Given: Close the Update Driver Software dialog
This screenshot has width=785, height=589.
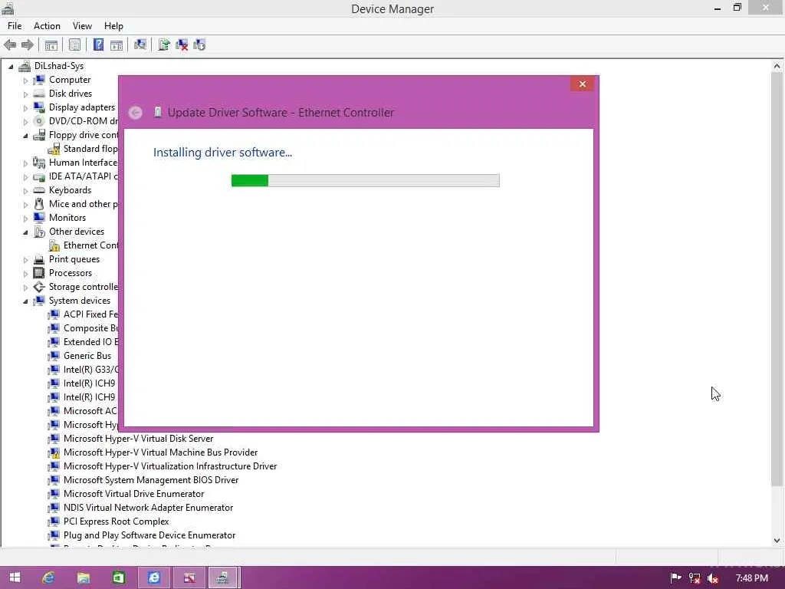Looking at the screenshot, I should (583, 84).
